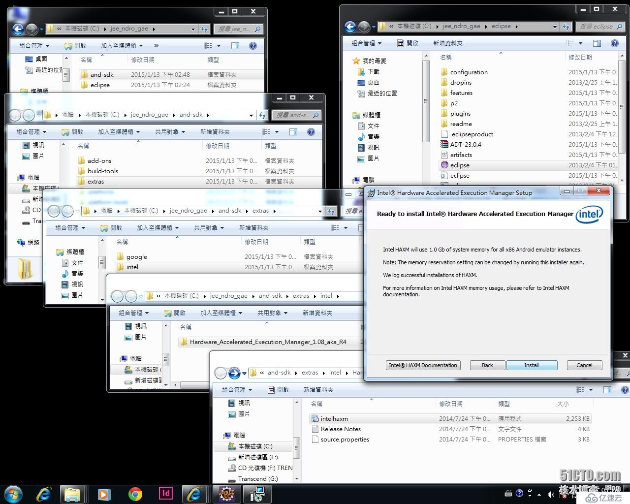
Task: Click 新增資料夾 in and-sdk window toolbar
Action: pos(215,132)
